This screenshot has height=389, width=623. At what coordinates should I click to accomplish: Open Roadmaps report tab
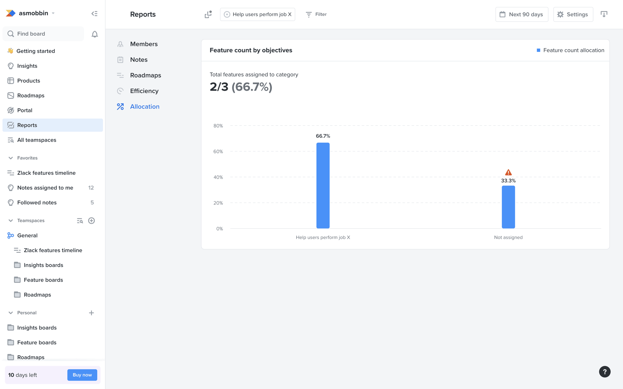145,75
